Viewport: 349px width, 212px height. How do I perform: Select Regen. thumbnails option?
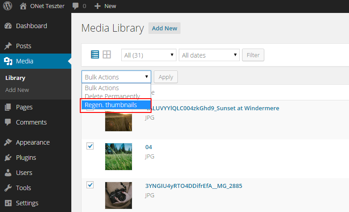click(x=111, y=105)
